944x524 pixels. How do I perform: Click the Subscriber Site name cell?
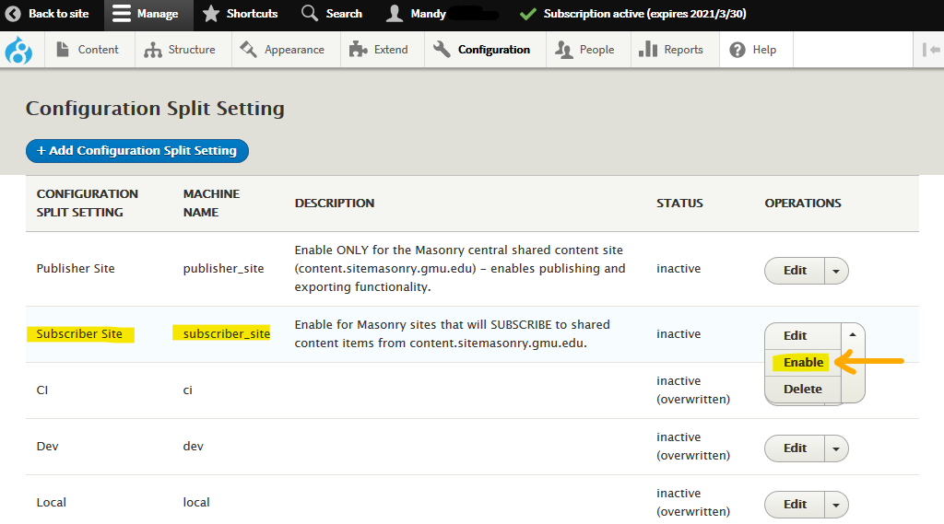tap(79, 334)
